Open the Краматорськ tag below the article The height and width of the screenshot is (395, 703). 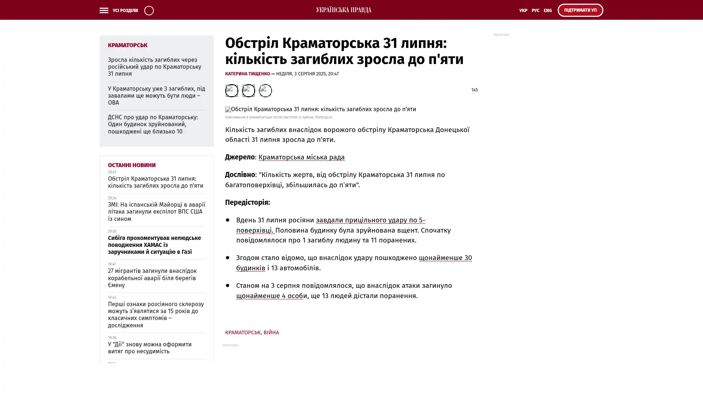click(242, 332)
